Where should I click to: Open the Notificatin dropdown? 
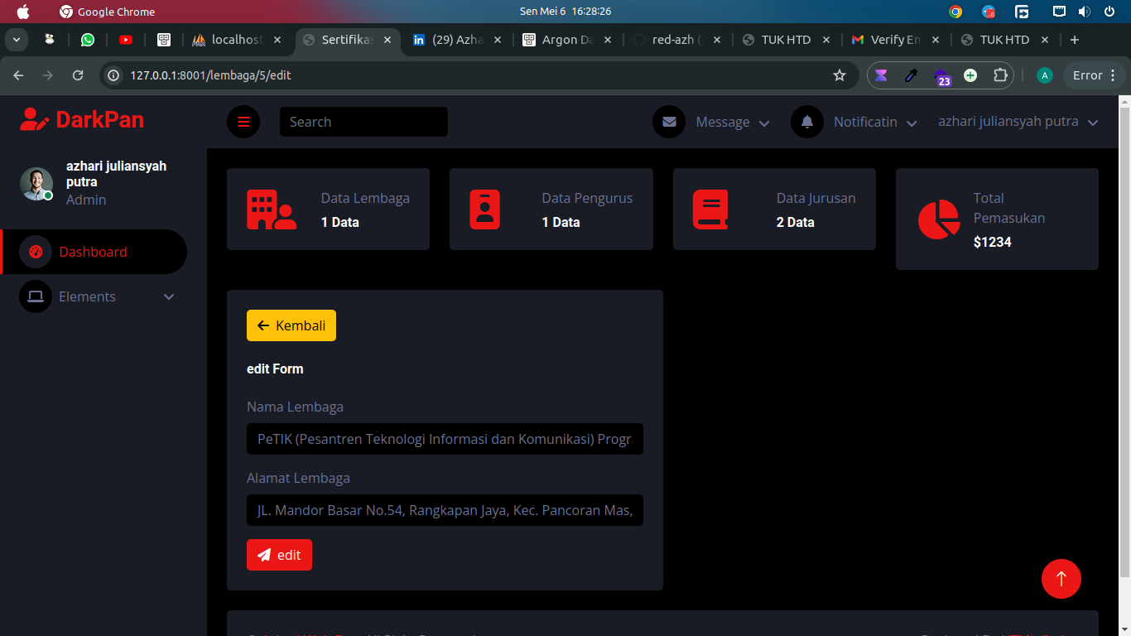click(x=854, y=122)
